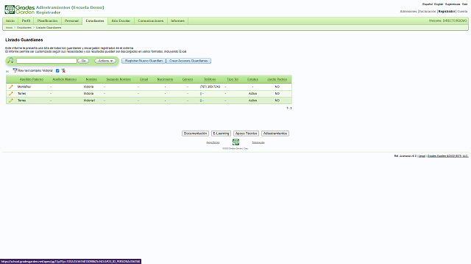Go to Facturación module link
Image resolution: width=471 pixels, height=264 pixels.
(x=427, y=12)
